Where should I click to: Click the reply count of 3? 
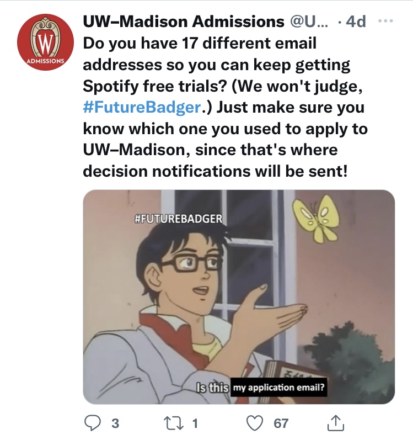115,423
